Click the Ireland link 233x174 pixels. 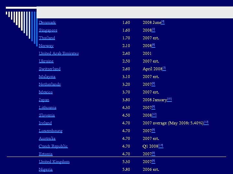[45, 123]
